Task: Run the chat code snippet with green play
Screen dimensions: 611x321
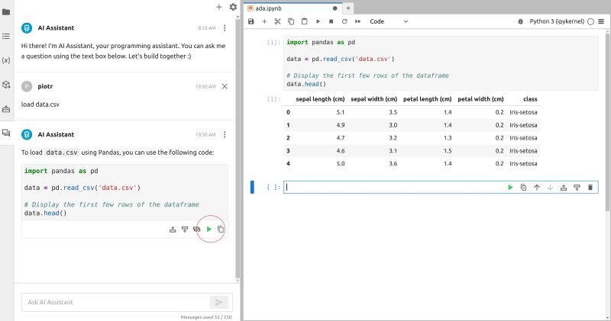Action: pos(209,230)
